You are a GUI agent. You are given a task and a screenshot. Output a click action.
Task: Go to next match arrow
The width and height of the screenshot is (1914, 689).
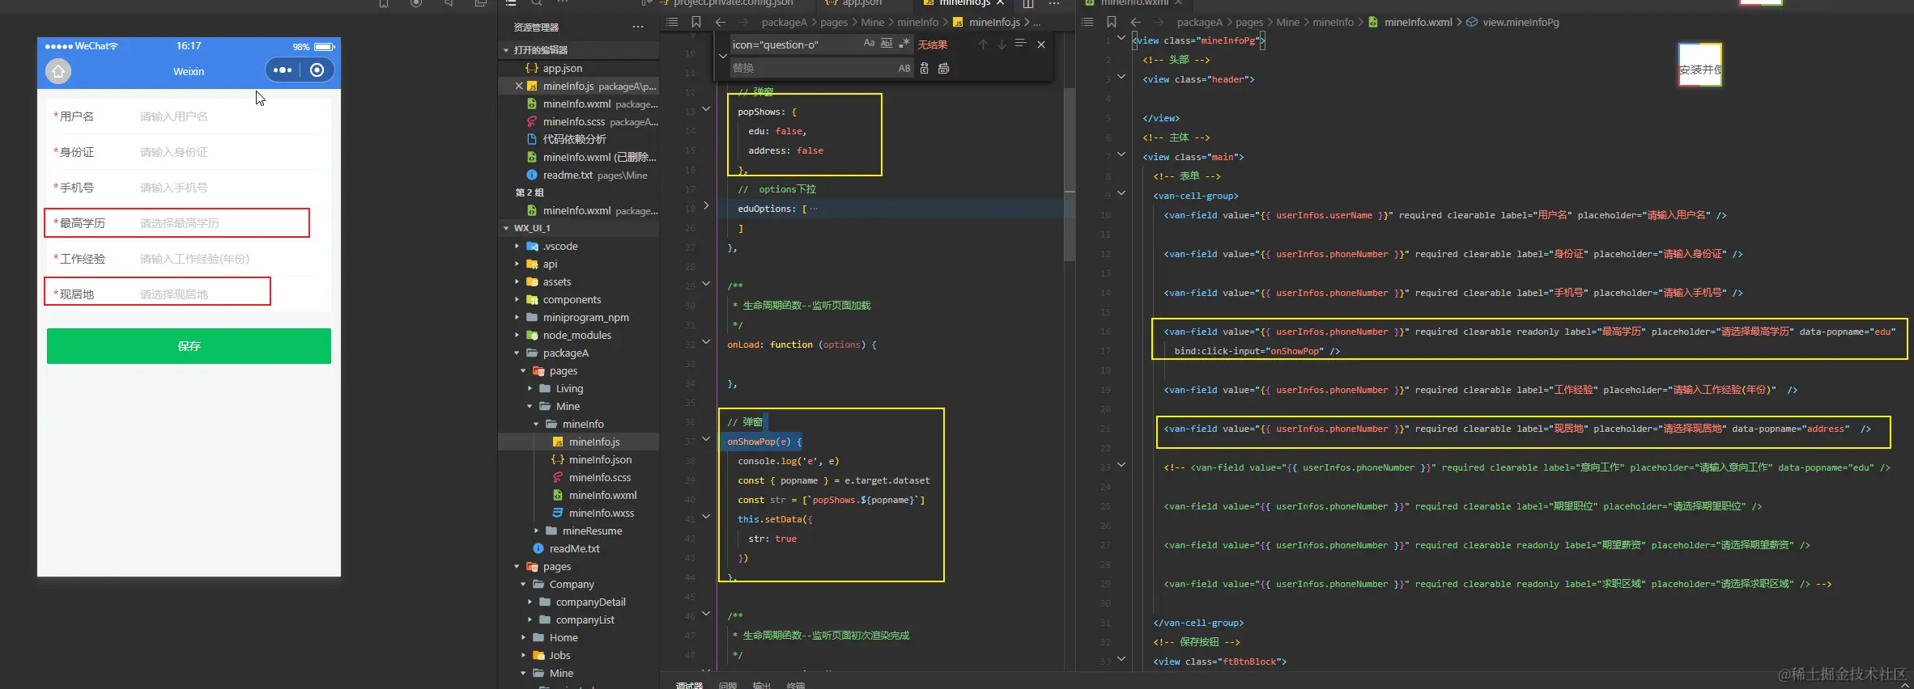pos(1002,44)
